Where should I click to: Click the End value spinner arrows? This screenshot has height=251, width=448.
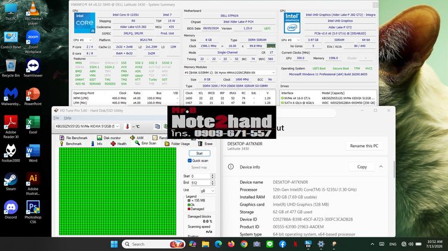click(x=212, y=183)
